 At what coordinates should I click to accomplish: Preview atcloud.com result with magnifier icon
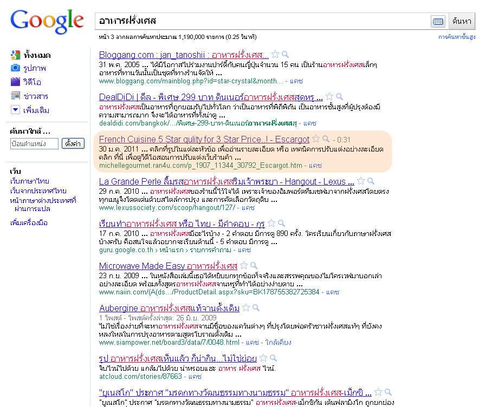(274, 358)
